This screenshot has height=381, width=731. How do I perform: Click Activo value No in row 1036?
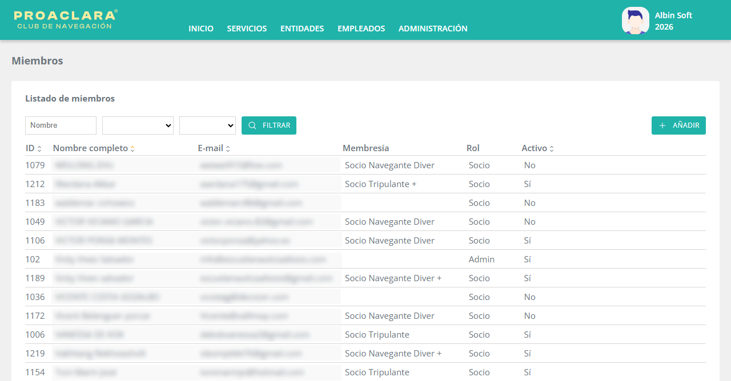click(530, 297)
